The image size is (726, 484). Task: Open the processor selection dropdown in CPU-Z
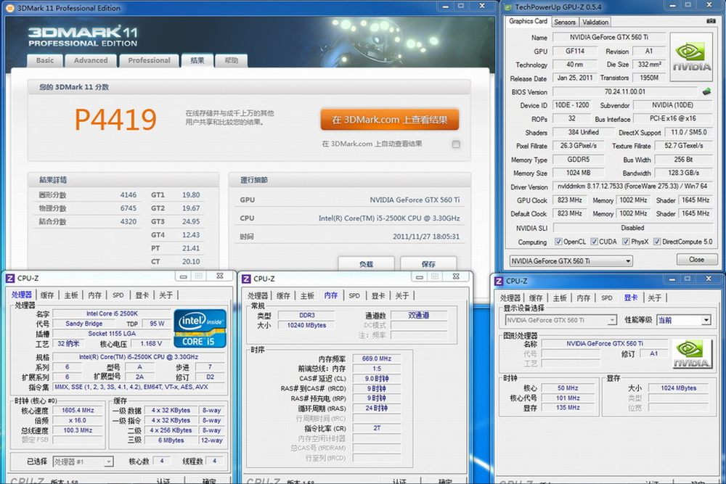tap(83, 462)
